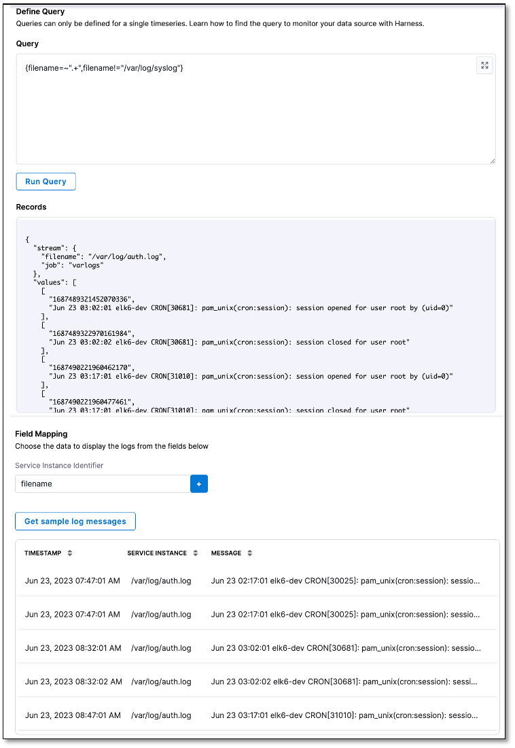
Task: Run the defined query
Action: coord(46,182)
